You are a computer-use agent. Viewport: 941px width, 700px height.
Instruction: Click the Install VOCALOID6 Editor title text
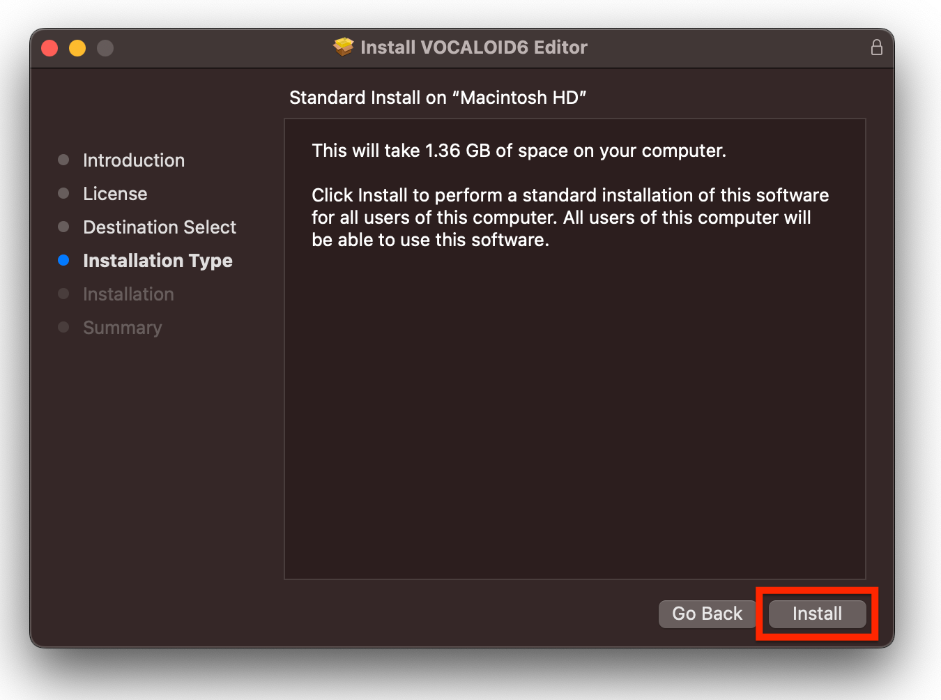[473, 47]
